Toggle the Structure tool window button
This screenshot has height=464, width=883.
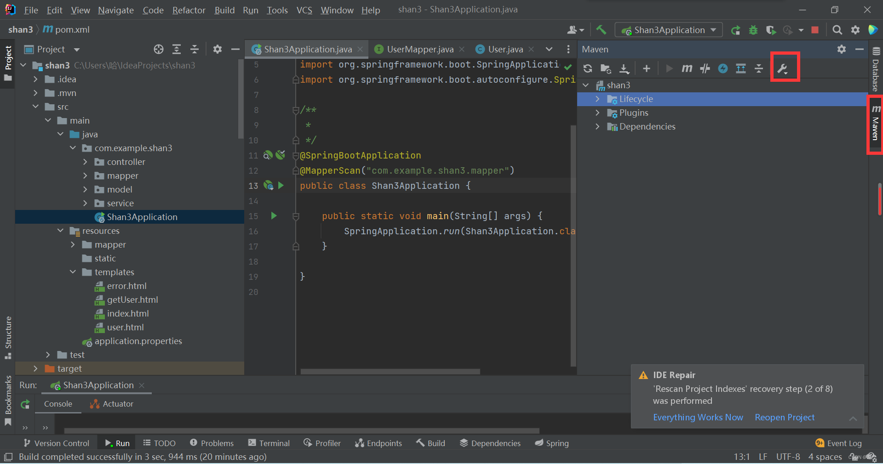[8, 338]
